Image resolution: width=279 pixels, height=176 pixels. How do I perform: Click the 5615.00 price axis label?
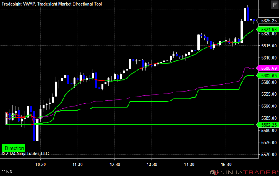pyautogui.click(x=269, y=46)
